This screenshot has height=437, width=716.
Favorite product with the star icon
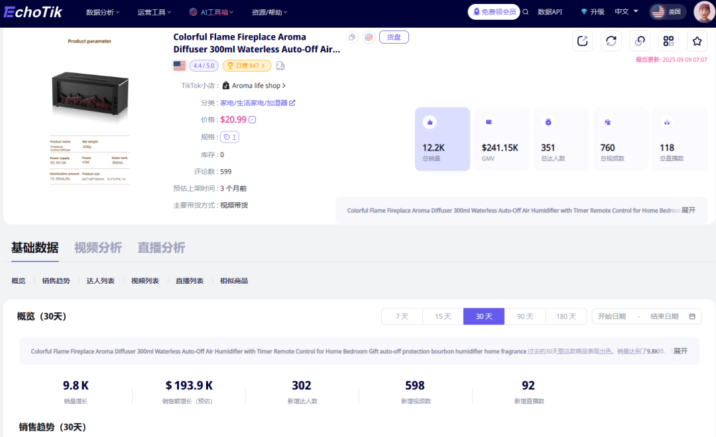[697, 41]
